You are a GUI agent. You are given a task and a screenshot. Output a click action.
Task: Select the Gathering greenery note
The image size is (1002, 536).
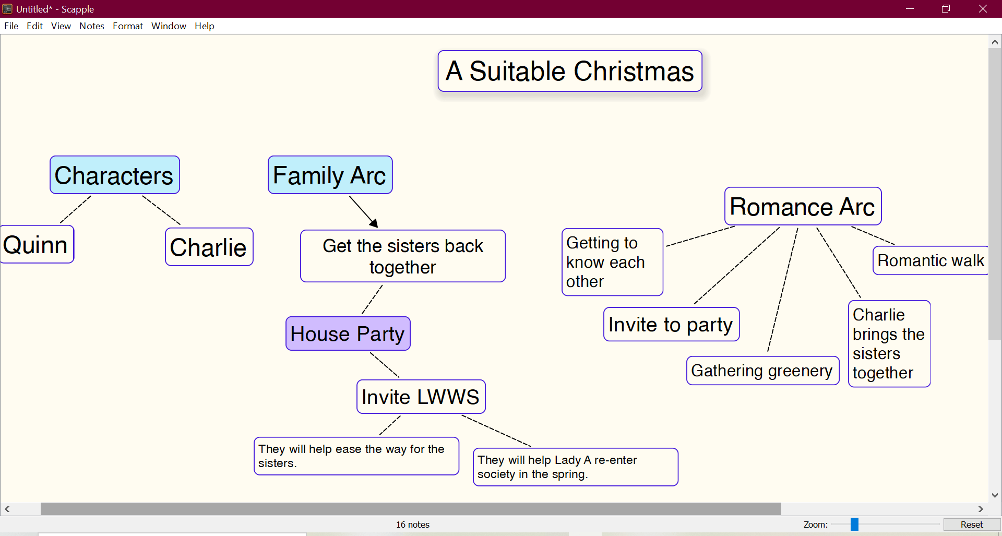point(763,371)
